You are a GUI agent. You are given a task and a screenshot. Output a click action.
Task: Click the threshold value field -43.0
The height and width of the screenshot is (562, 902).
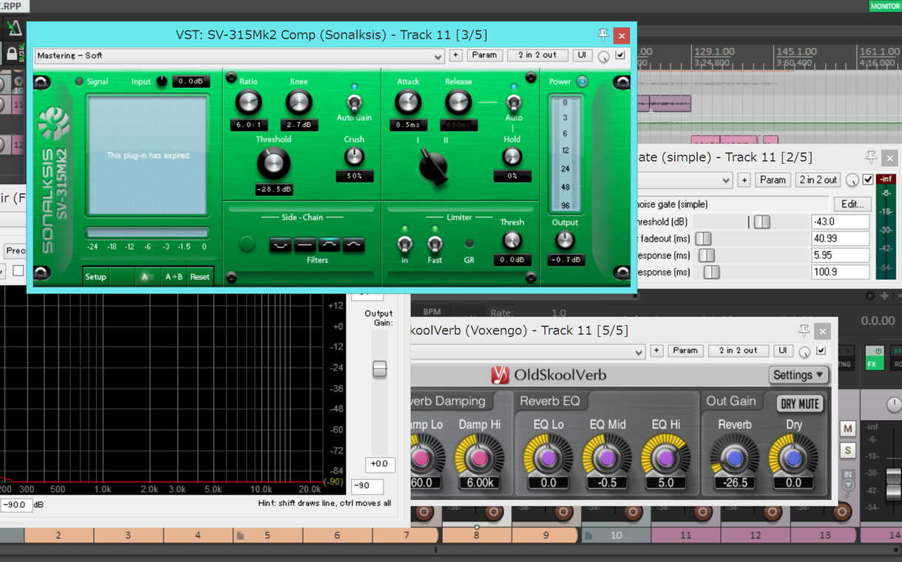tap(840, 222)
